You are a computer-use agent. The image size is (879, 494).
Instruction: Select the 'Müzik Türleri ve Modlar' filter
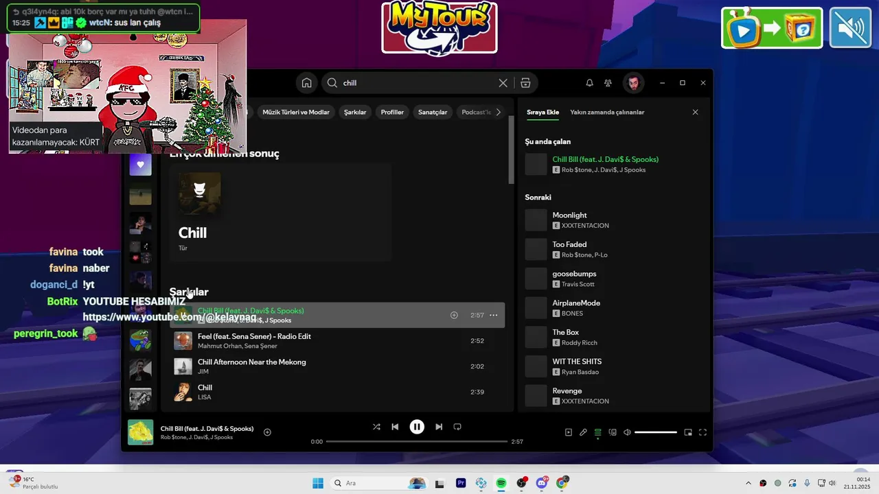pyautogui.click(x=296, y=112)
